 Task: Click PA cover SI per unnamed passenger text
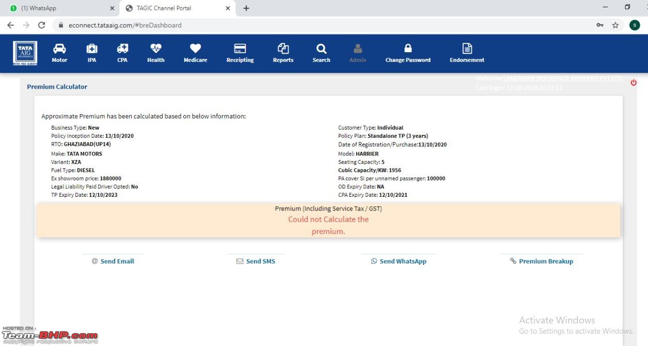[x=392, y=178]
